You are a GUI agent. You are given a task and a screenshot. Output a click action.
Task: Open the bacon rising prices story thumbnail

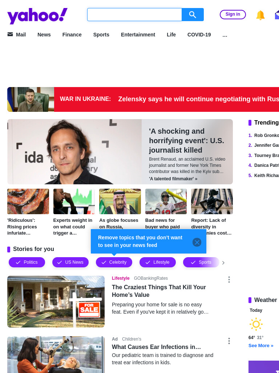click(x=28, y=201)
